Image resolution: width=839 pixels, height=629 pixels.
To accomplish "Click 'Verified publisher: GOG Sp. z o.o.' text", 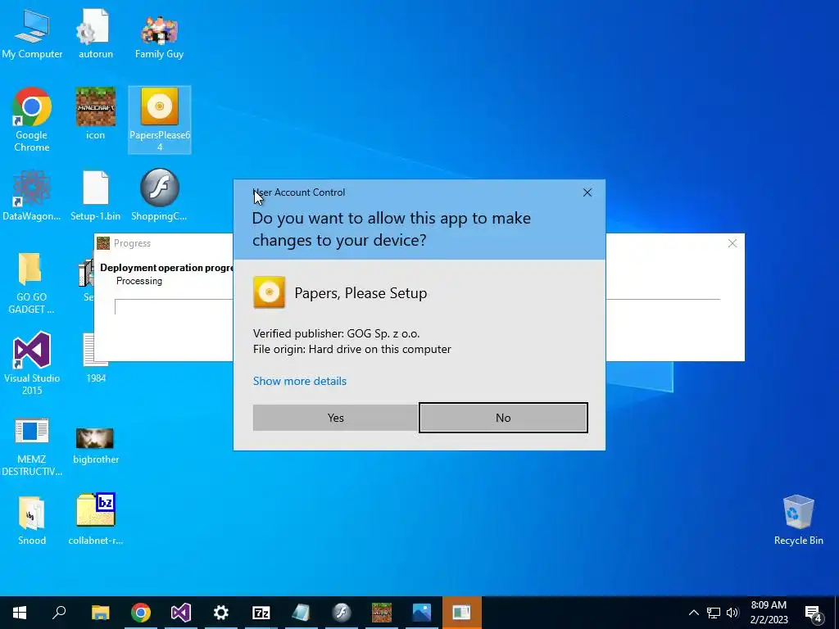I will (336, 334).
